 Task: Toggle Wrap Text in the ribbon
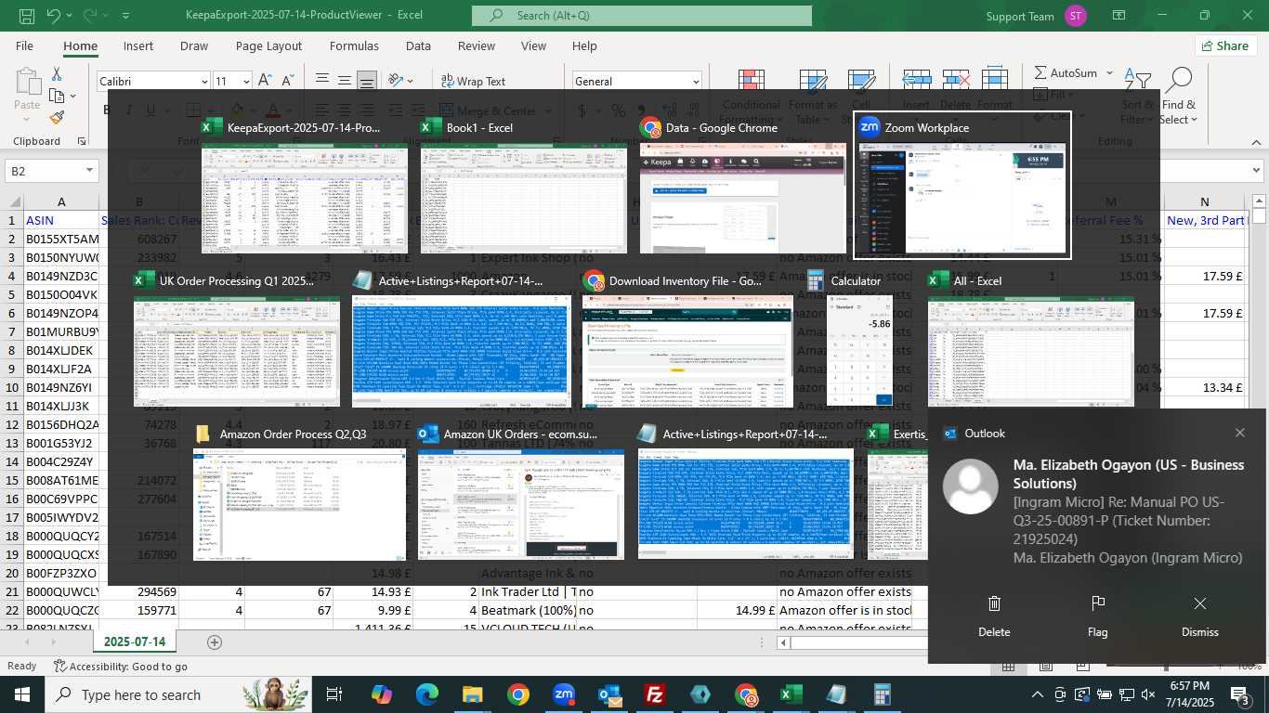click(x=474, y=81)
